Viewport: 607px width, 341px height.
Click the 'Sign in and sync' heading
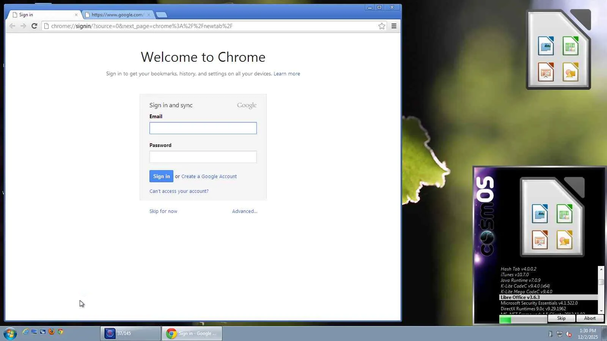(x=171, y=105)
